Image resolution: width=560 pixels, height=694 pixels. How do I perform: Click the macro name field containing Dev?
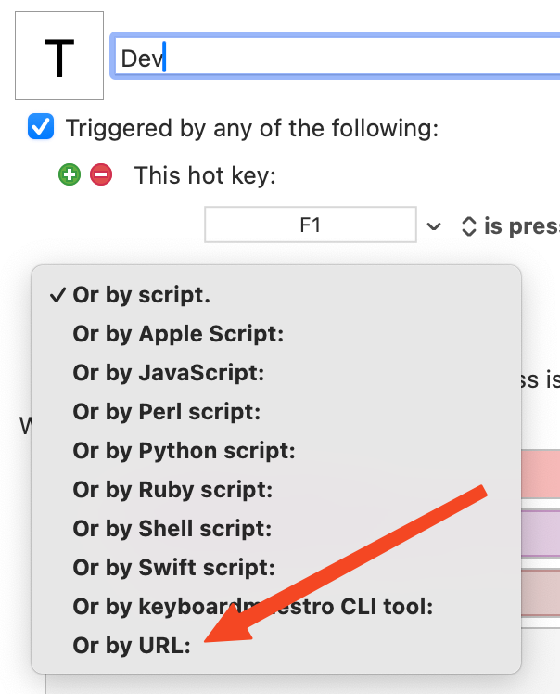tap(337, 57)
